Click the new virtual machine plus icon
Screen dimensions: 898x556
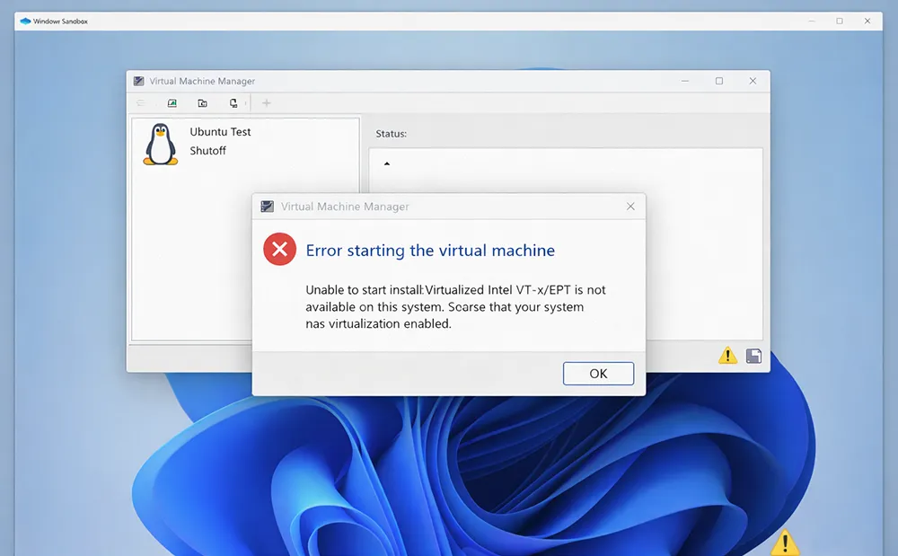[x=266, y=102]
